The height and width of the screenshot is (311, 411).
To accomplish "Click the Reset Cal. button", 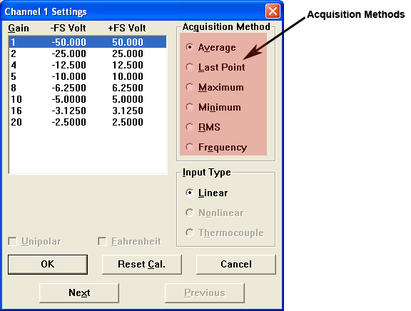I will click(x=142, y=264).
